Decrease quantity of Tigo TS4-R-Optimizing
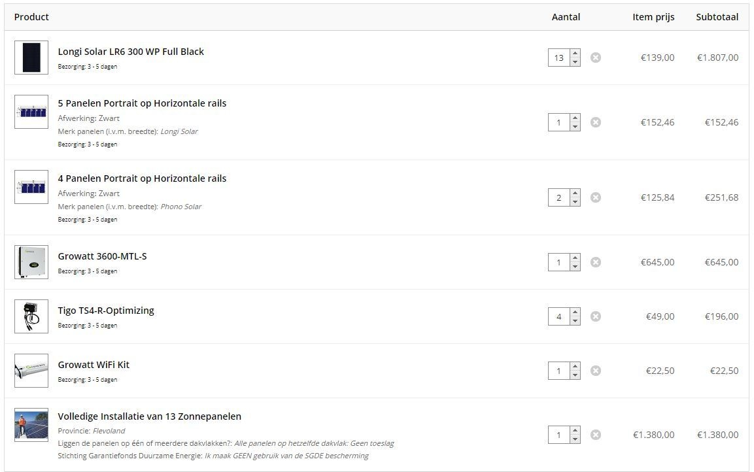 pyautogui.click(x=575, y=321)
